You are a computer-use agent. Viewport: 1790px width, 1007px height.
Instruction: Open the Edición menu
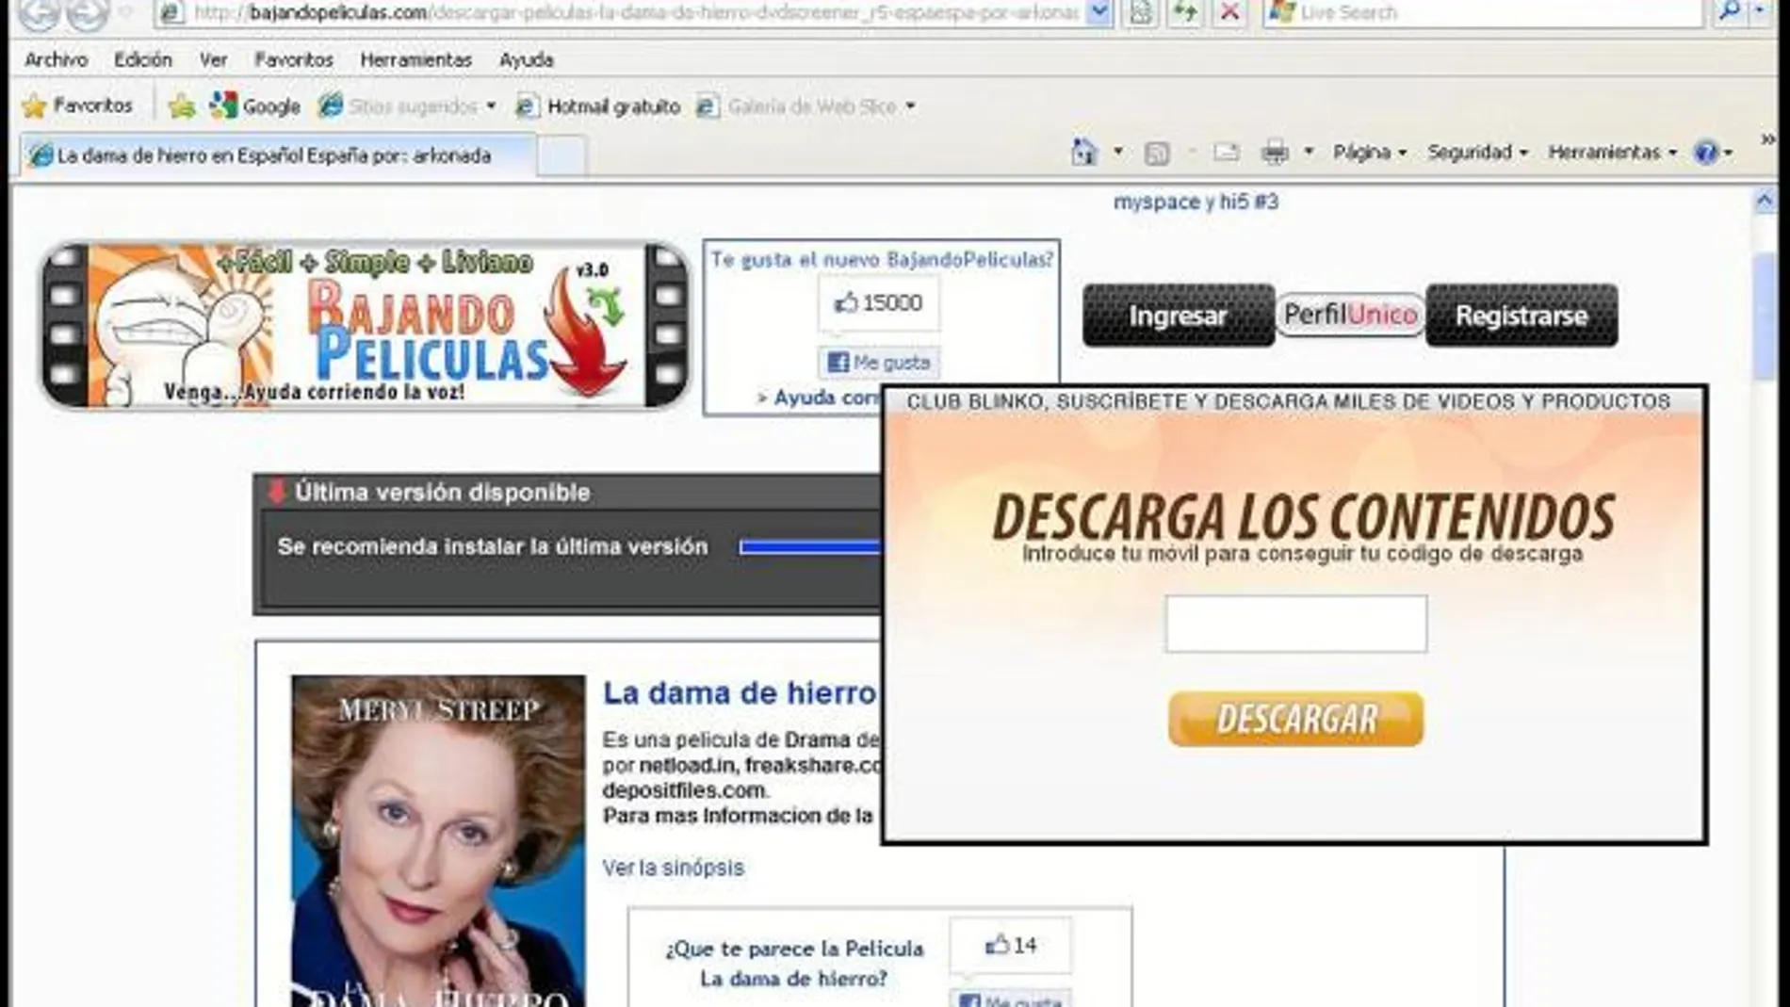(x=143, y=59)
